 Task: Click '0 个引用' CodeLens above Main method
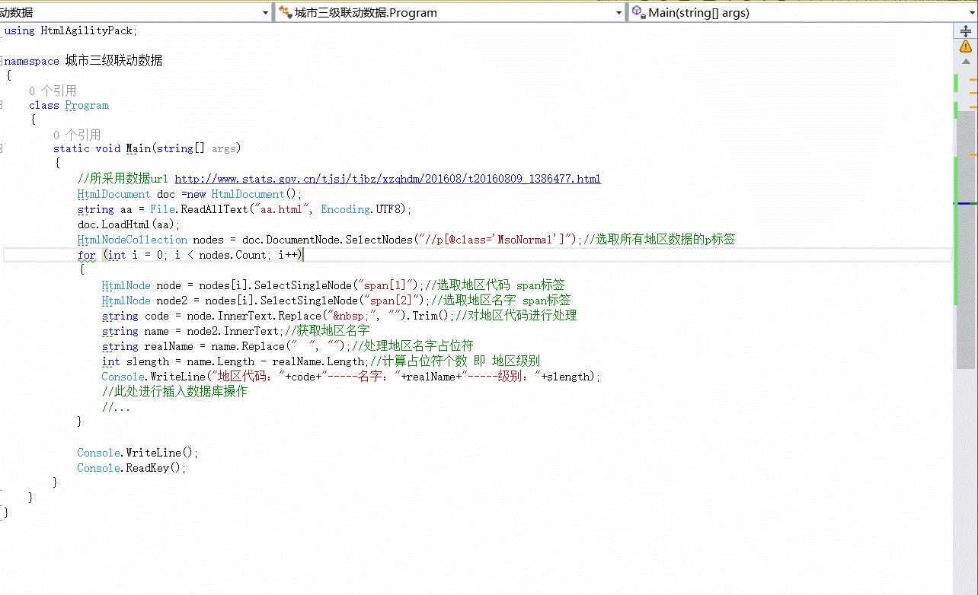(x=77, y=135)
